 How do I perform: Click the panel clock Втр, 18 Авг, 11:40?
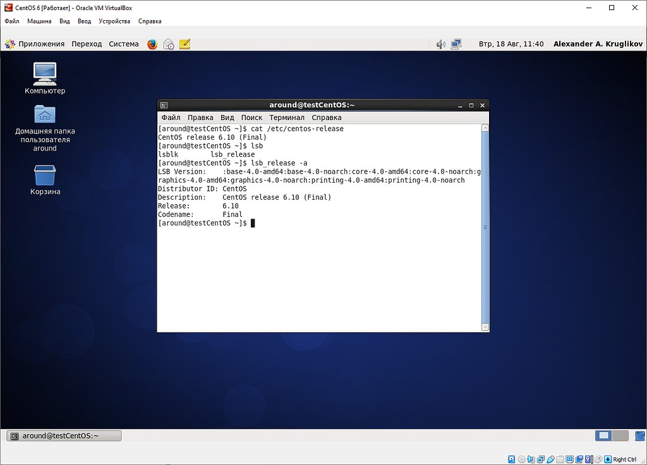coord(511,44)
